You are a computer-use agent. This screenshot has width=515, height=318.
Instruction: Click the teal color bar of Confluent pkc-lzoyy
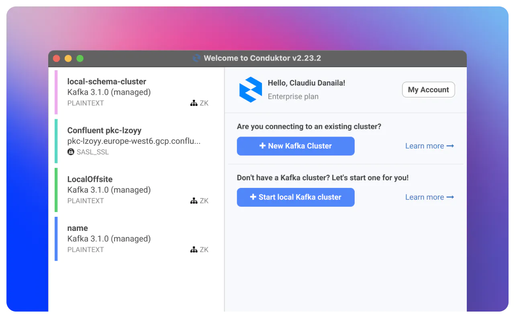pyautogui.click(x=56, y=141)
